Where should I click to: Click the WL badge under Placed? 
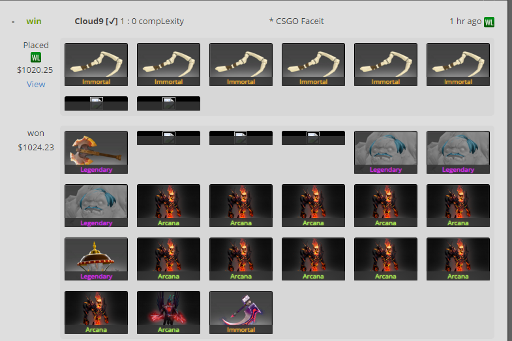(x=36, y=58)
